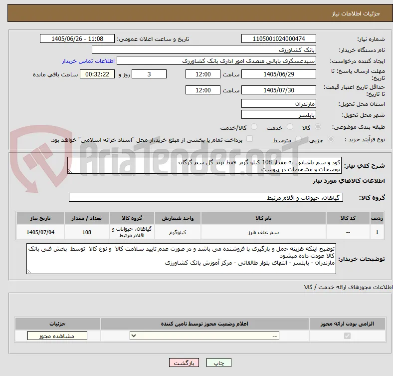
Task: Click the چاپ print button
Action: click(x=219, y=363)
